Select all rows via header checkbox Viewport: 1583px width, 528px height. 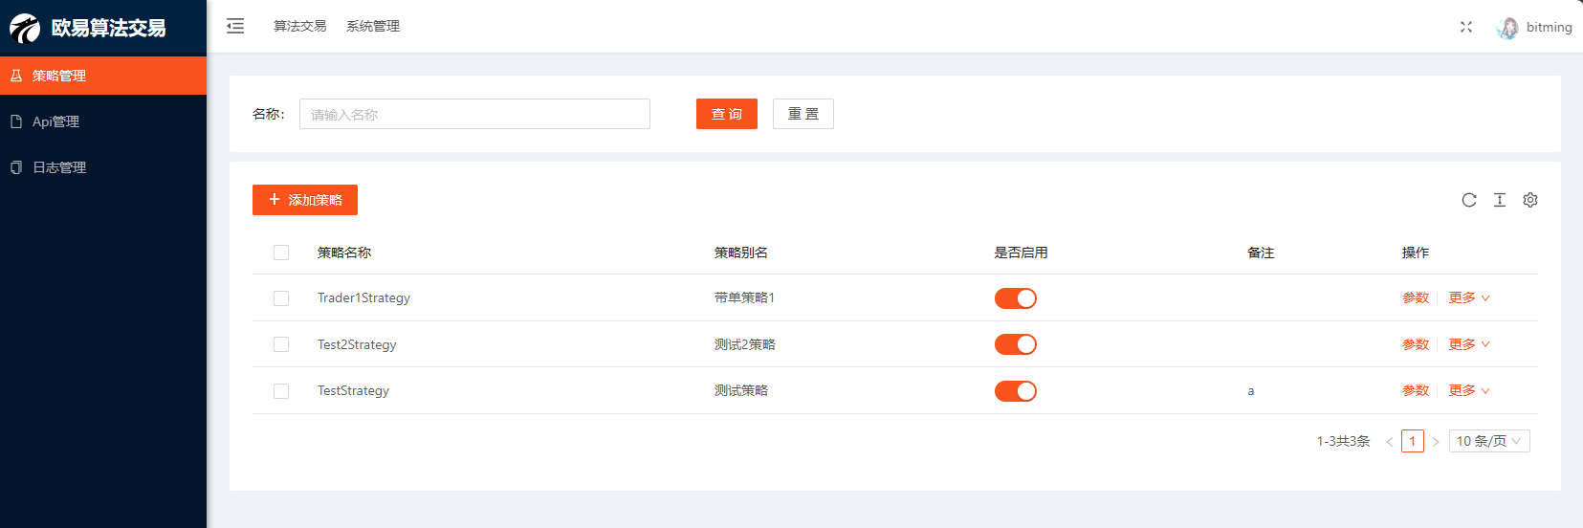(281, 253)
